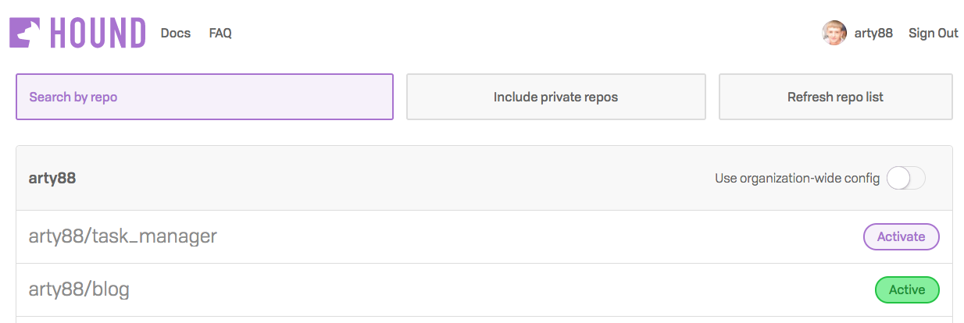The image size is (964, 323).
Task: Select the arty88/blog repo name
Action: tap(79, 289)
